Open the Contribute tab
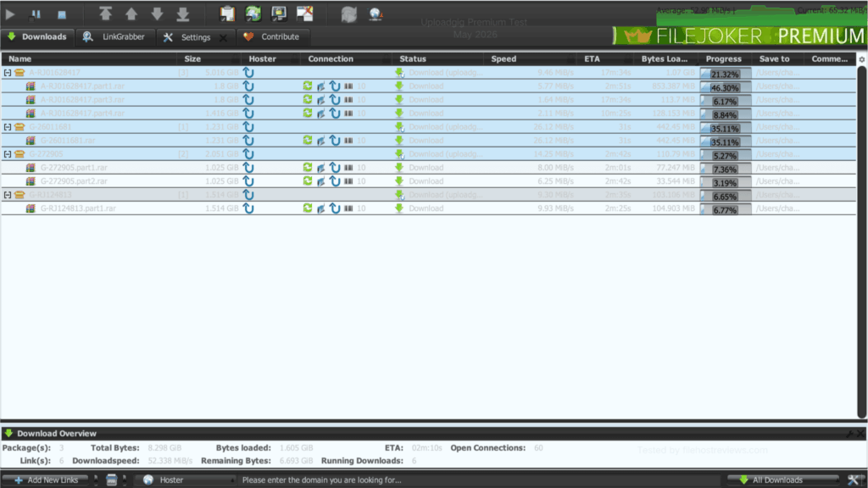 pyautogui.click(x=272, y=37)
